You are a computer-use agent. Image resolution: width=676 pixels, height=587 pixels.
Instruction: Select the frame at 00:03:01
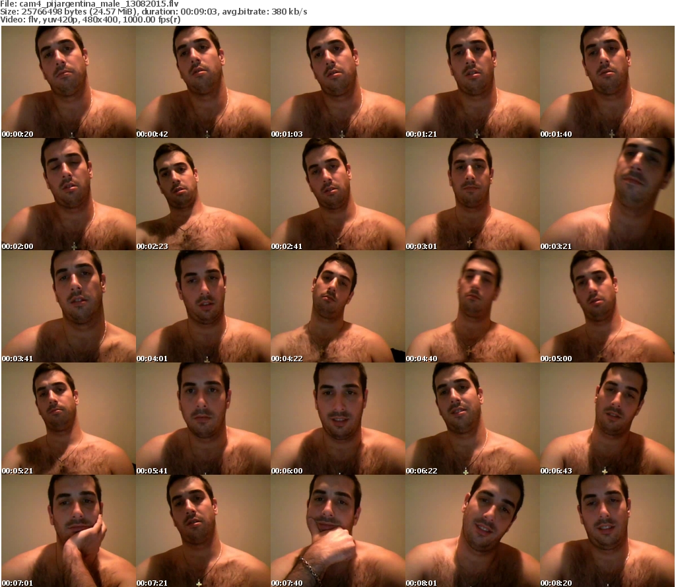[473, 194]
